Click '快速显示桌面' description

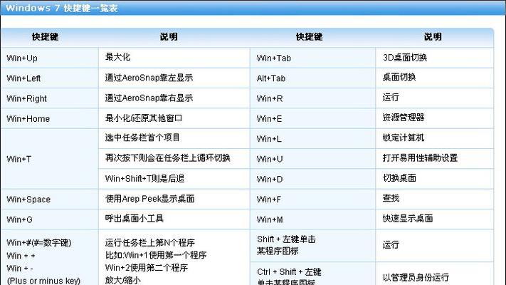coord(408,219)
